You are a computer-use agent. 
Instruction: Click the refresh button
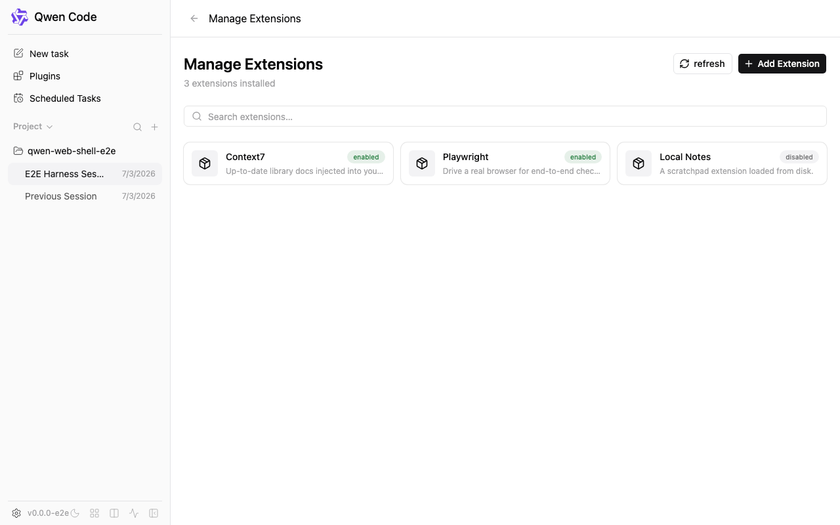pos(702,64)
